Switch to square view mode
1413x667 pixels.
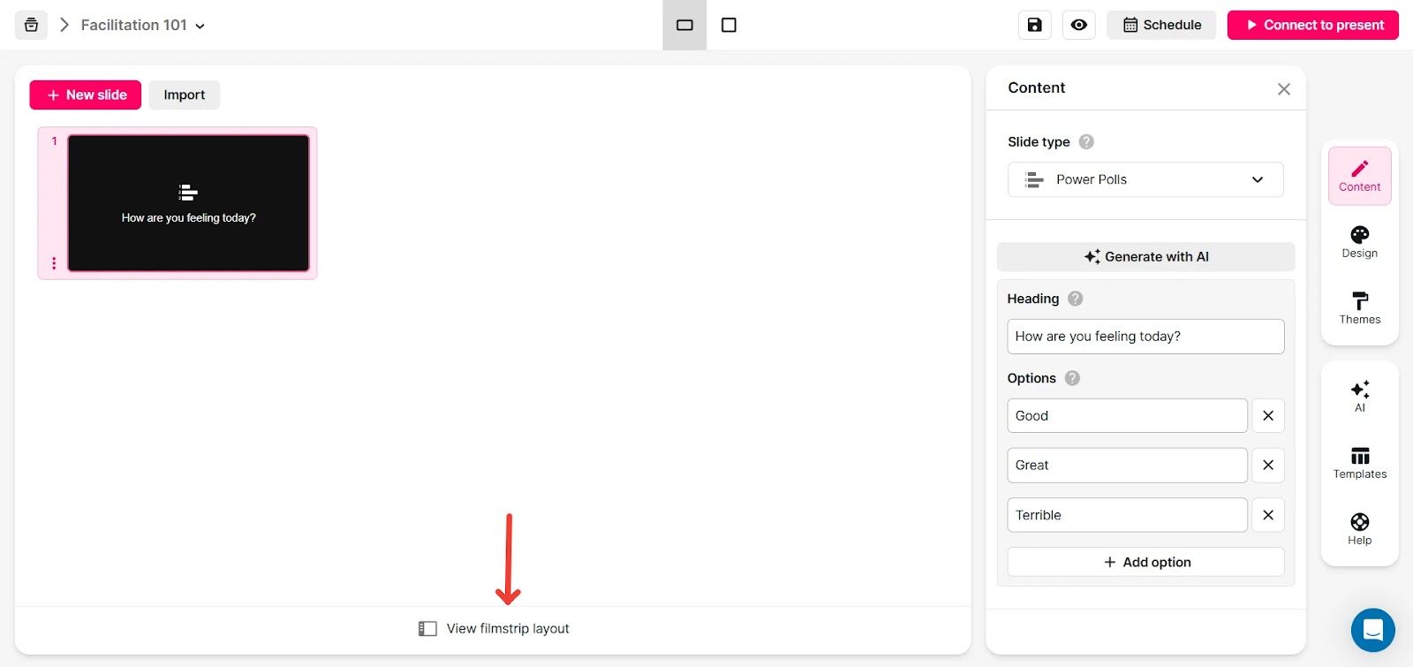[x=729, y=25]
